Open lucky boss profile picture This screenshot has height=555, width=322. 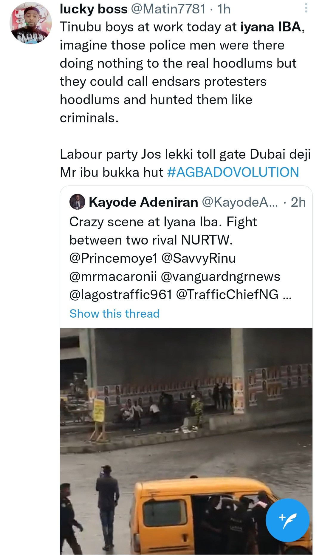pos(30,23)
